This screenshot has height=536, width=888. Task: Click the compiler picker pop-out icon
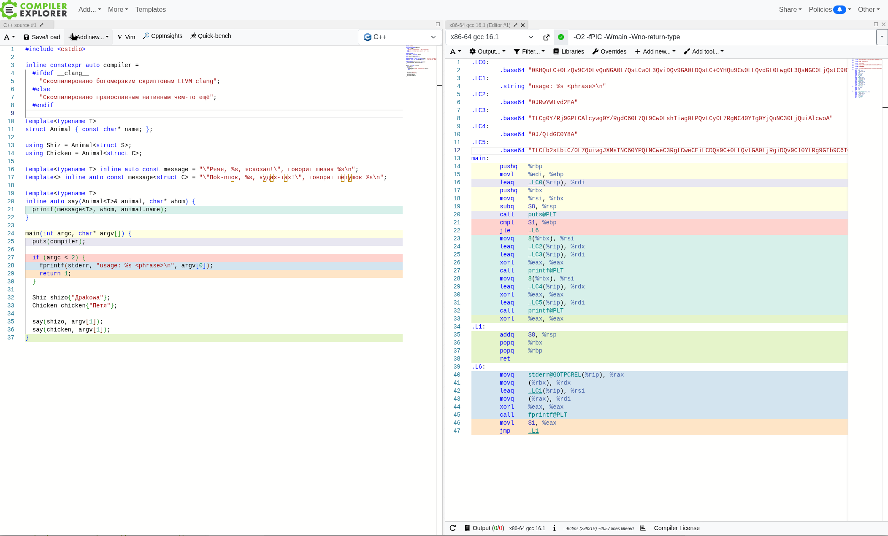pos(546,37)
